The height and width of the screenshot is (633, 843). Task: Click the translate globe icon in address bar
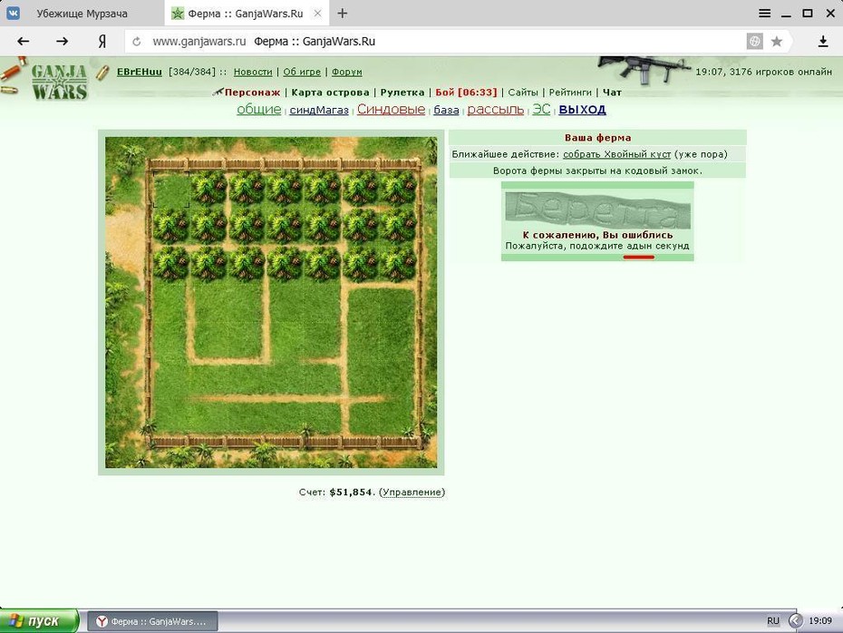(x=755, y=42)
